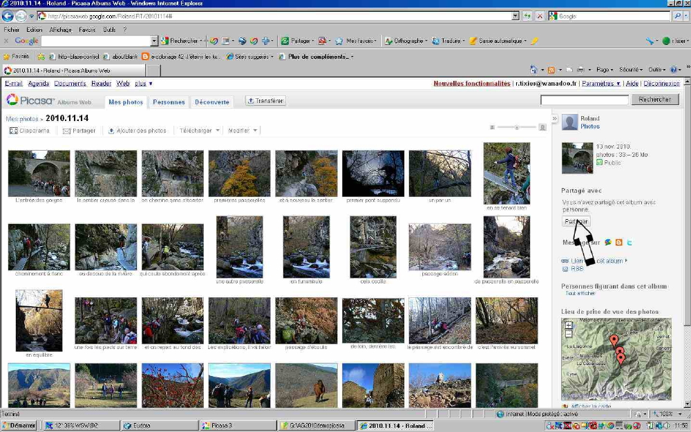Click the Ajouter des photos link
Screen dimensions: 691x432
pyautogui.click(x=138, y=131)
